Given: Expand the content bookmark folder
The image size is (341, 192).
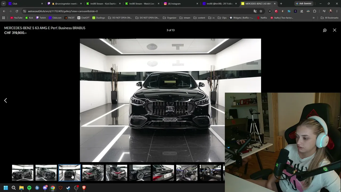Looking at the screenshot, I should [199, 18].
